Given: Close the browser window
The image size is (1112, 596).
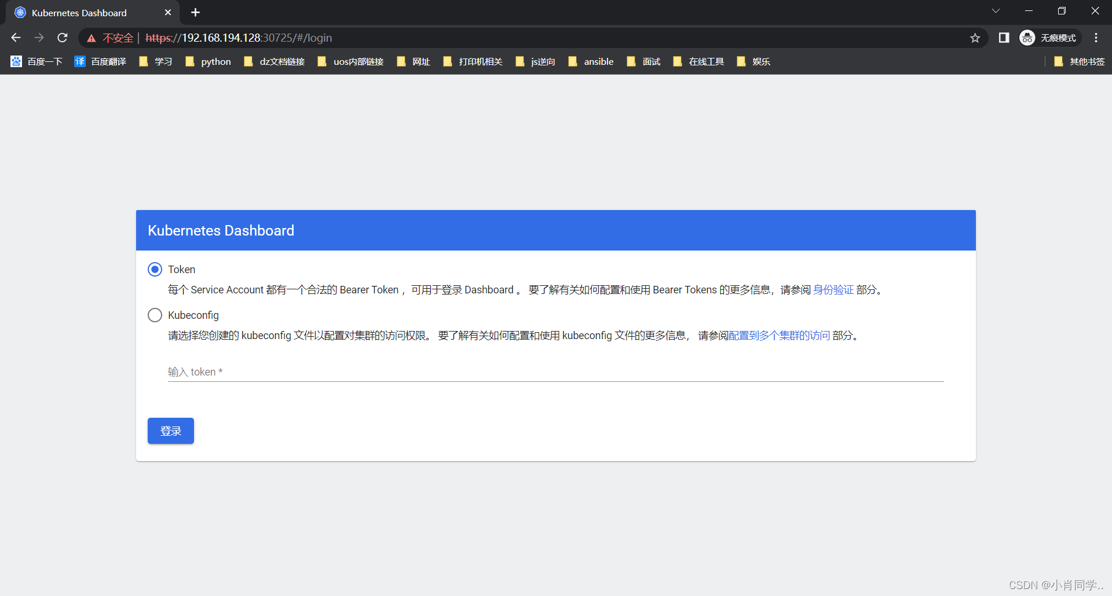Looking at the screenshot, I should tap(1095, 11).
